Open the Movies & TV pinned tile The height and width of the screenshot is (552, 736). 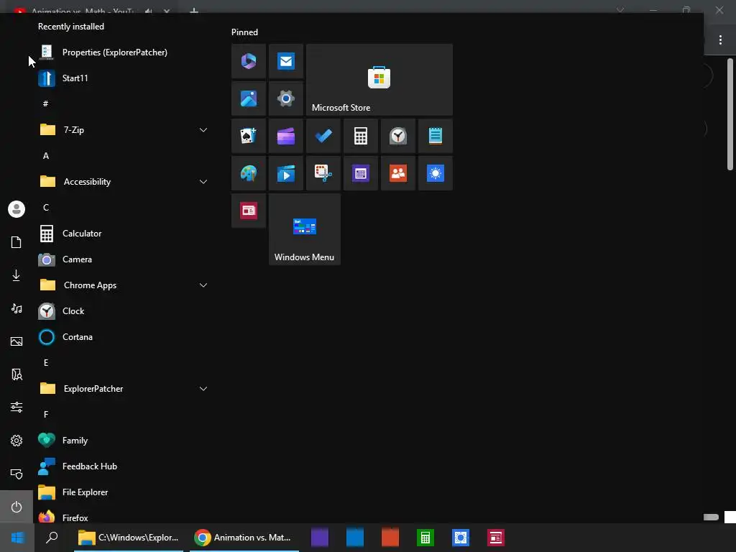(x=286, y=174)
